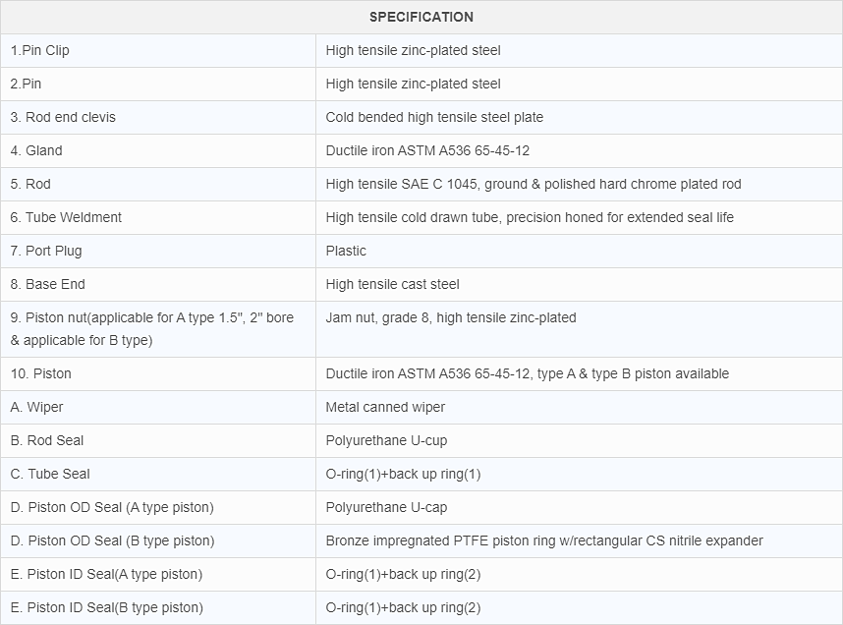Click the "5. Rod" label cell
The image size is (843, 625).
click(x=30, y=184)
